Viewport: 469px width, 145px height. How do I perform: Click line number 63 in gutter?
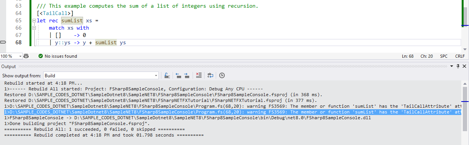pyautogui.click(x=18, y=6)
